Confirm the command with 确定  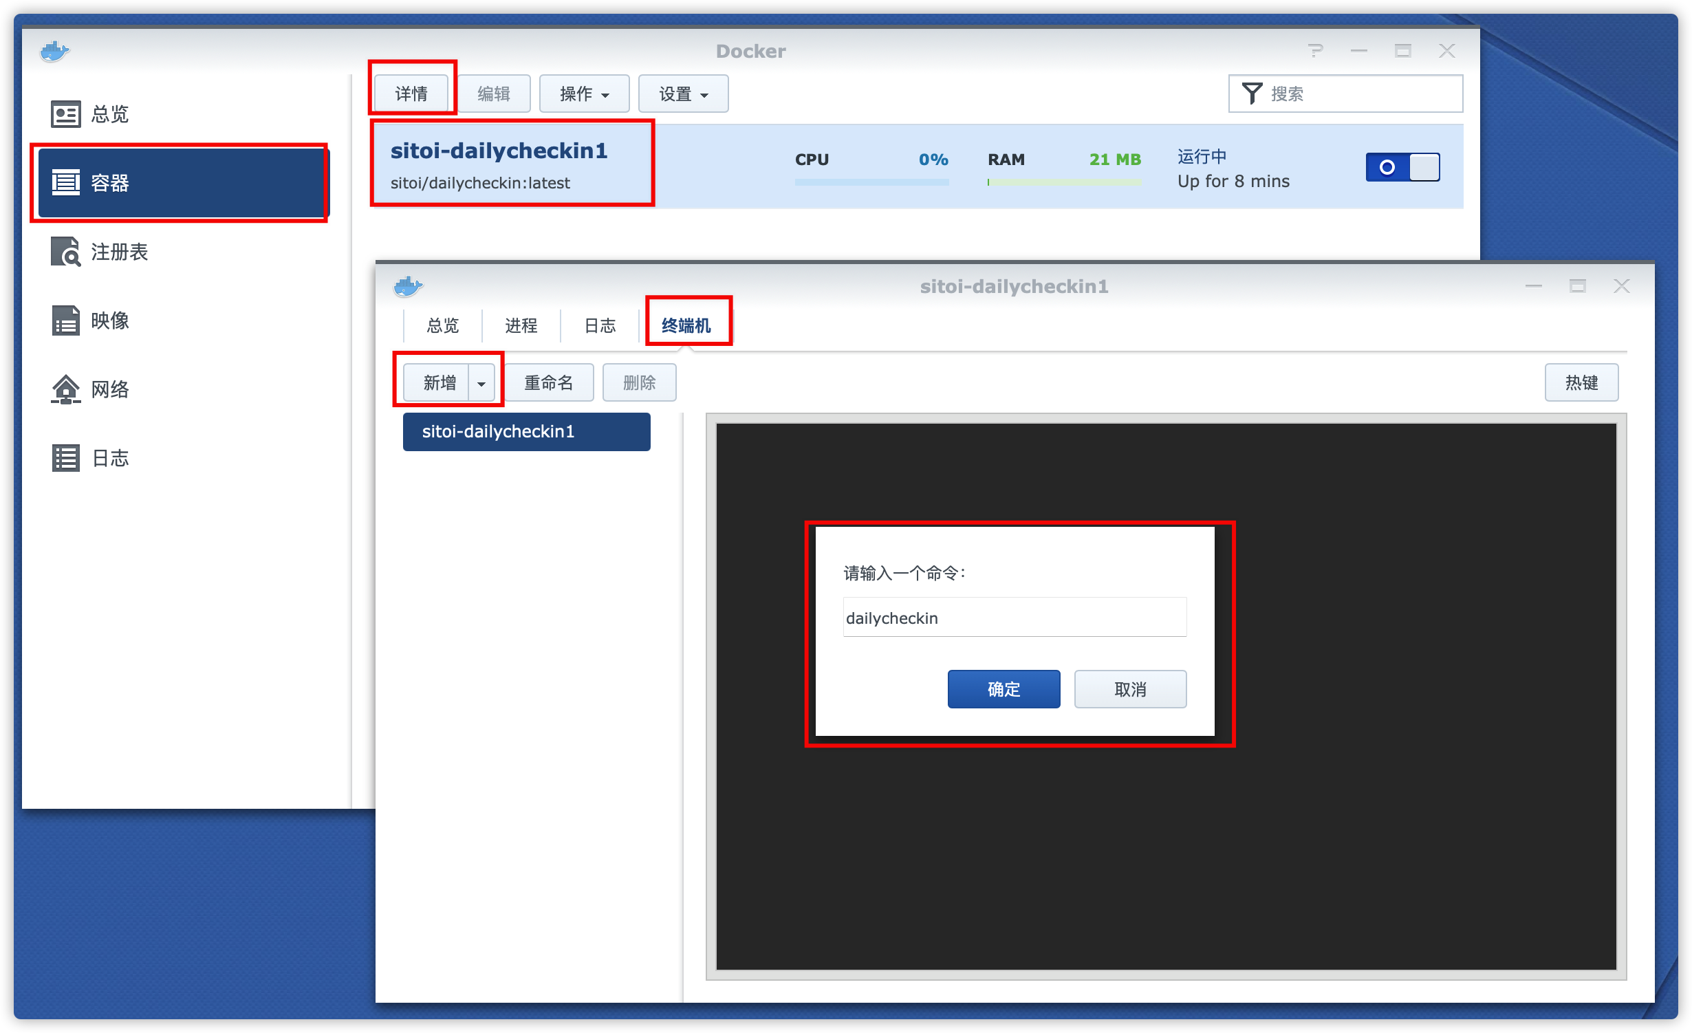coord(1004,689)
